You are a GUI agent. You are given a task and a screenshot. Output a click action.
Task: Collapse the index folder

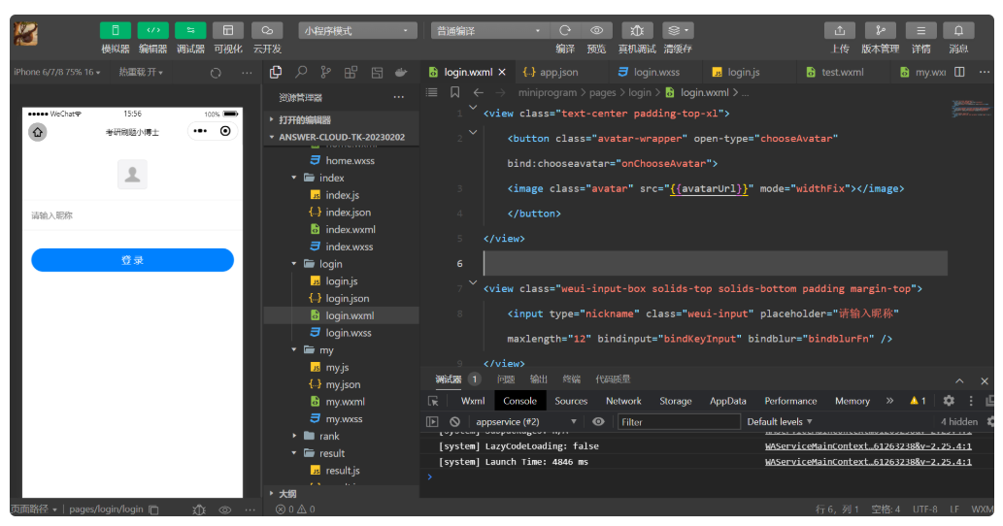point(294,178)
